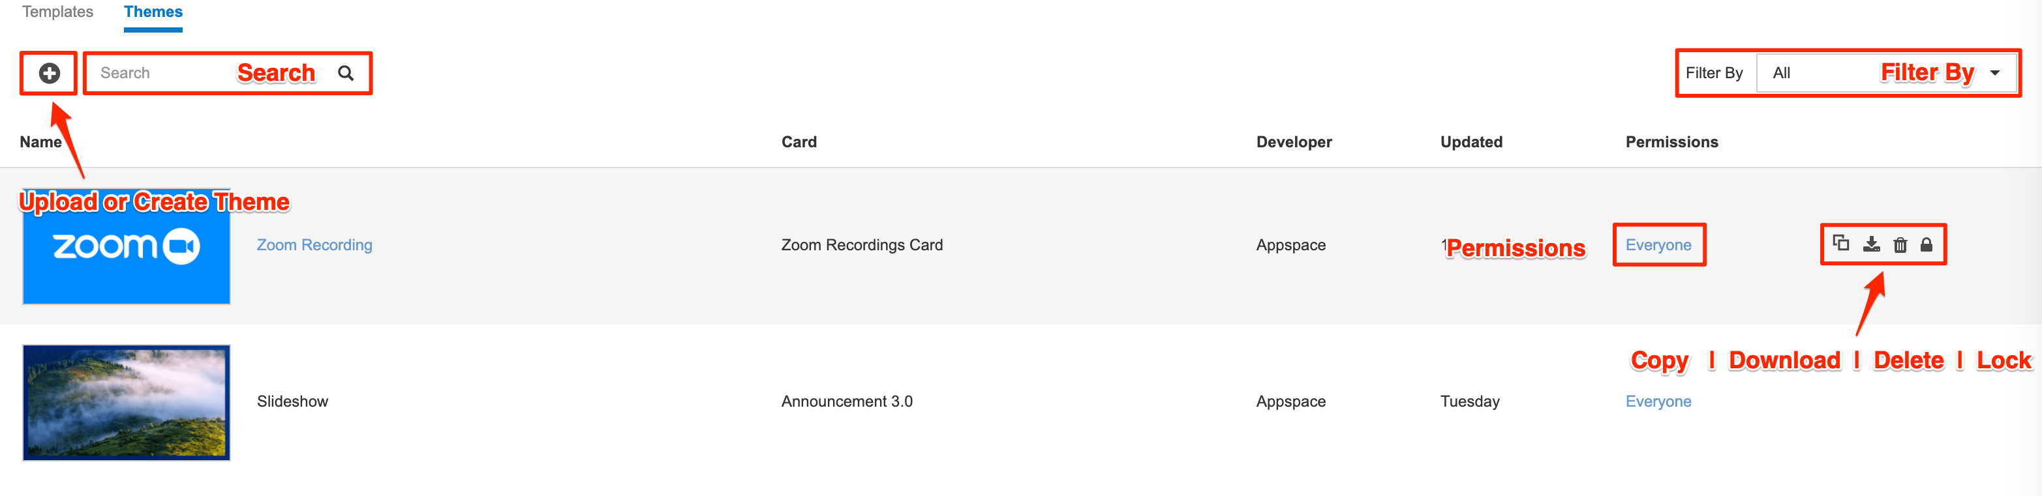Click the Filter By dropdown arrow
This screenshot has height=496, width=2042.
pyautogui.click(x=1994, y=73)
